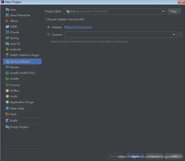The image size is (185, 161).
Task: Select the Application Forge row label
Action: tap(22, 102)
